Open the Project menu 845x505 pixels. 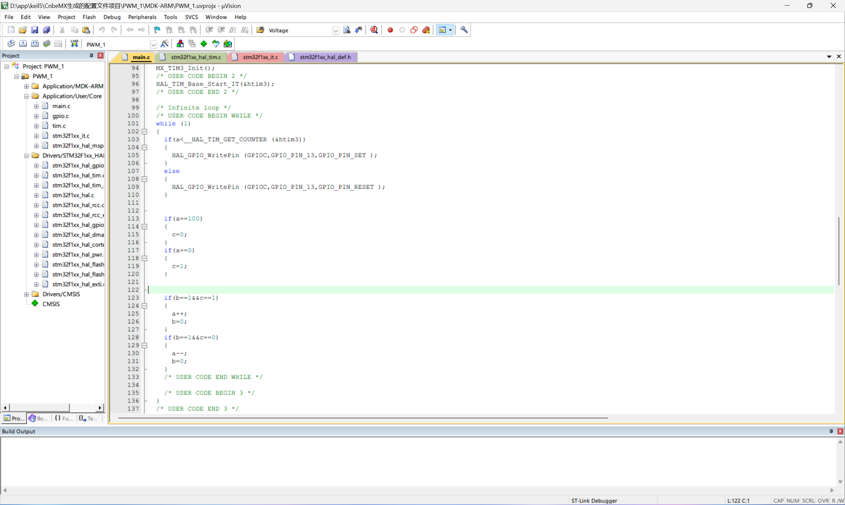(66, 17)
